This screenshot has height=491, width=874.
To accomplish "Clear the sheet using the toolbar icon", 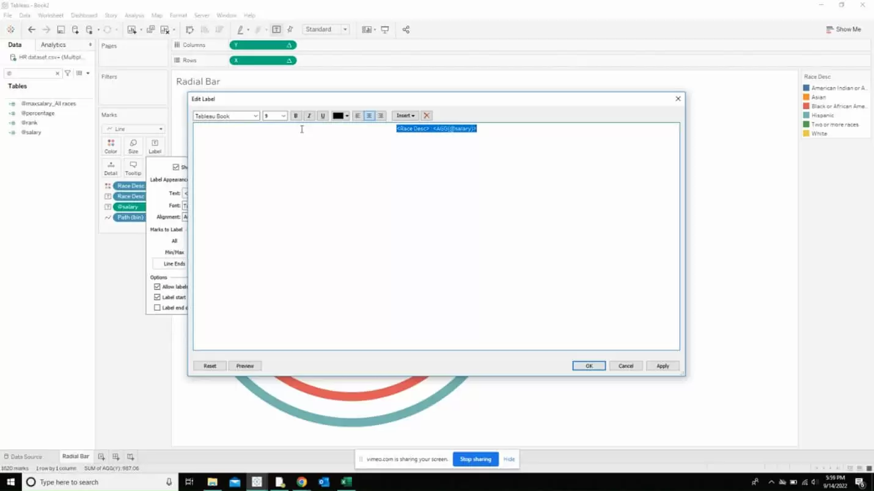I will [x=164, y=29].
